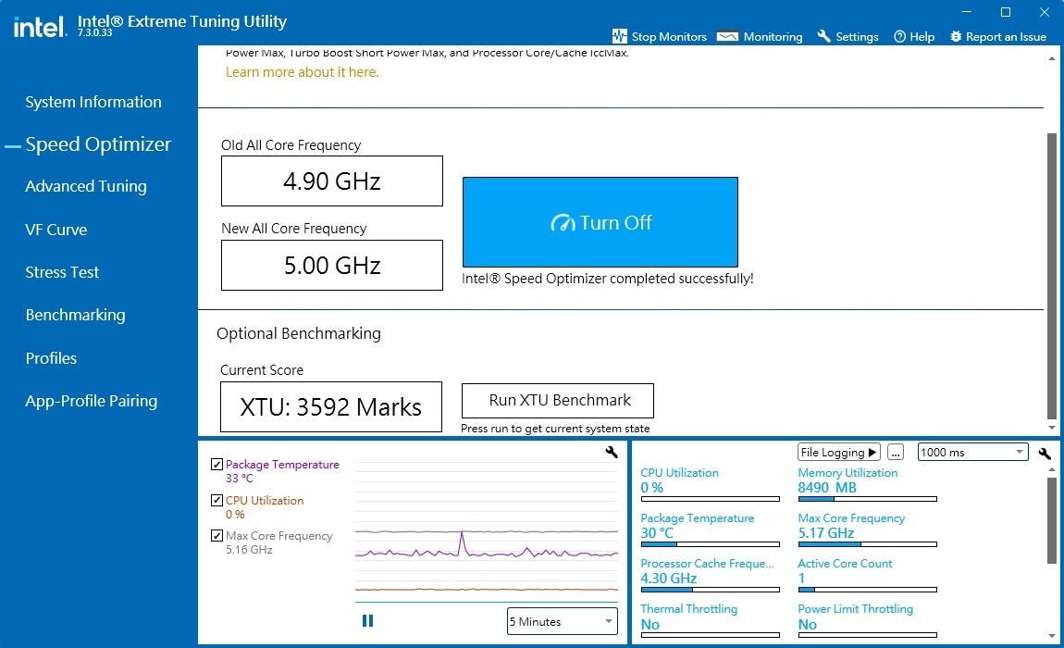Open the 5 Minutes time range dropdown
Image resolution: width=1064 pixels, height=648 pixels.
[562, 621]
